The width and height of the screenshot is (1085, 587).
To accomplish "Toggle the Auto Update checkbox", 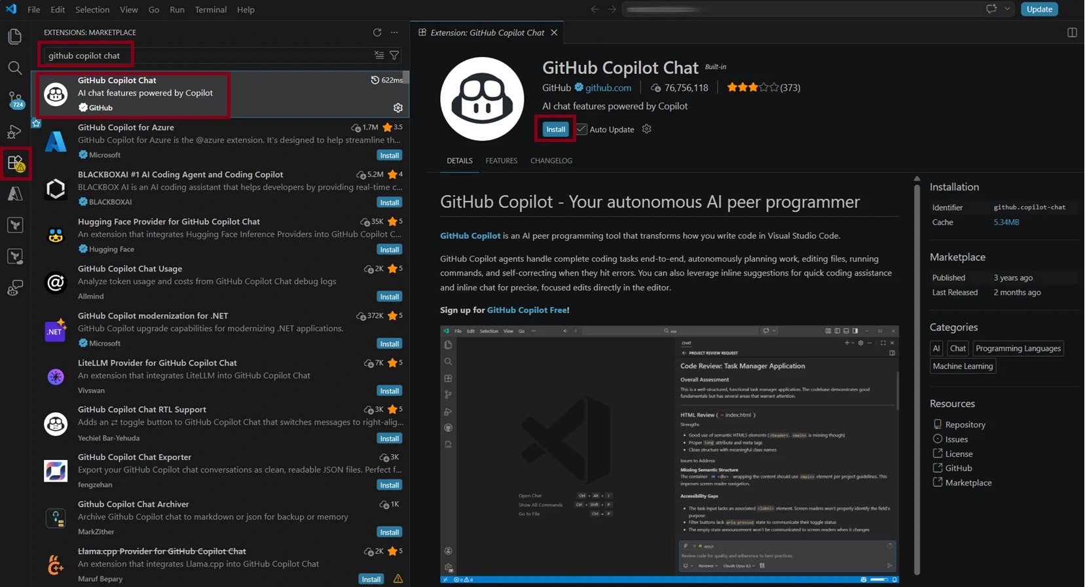I will (581, 129).
